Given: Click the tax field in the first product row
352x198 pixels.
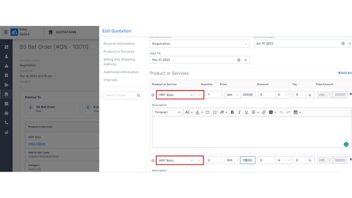Looking at the screenshot, I should coord(299,95).
